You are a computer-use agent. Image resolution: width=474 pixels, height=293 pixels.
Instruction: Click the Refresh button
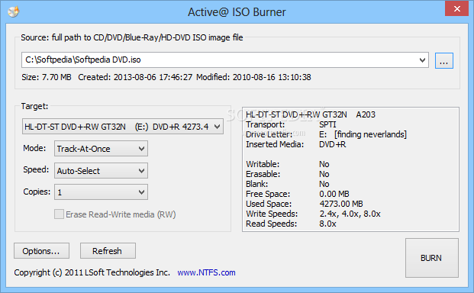[x=108, y=251]
